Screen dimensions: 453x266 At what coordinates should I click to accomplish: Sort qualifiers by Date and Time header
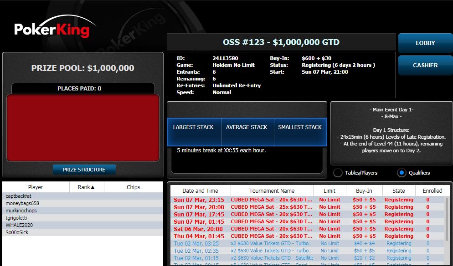coord(200,191)
